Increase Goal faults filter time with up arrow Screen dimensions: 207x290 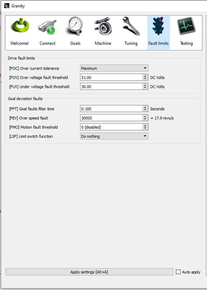(145, 107)
